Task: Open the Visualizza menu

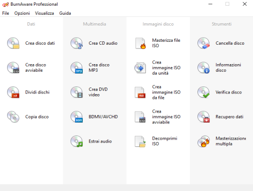Action: 44,13
